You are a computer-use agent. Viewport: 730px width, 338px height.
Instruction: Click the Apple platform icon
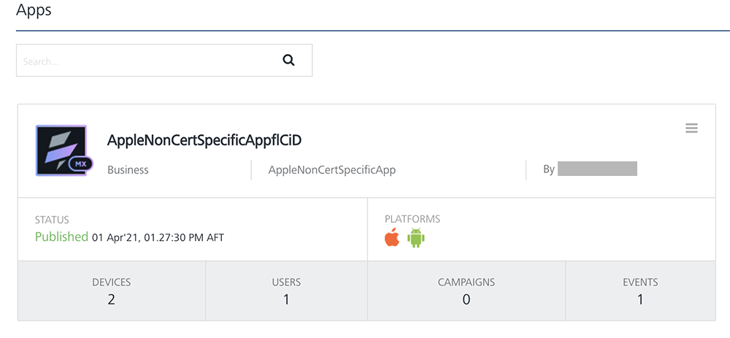click(392, 238)
